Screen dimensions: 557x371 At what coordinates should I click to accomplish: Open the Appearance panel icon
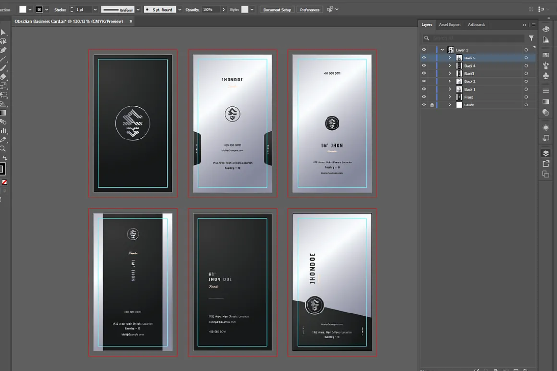[546, 128]
